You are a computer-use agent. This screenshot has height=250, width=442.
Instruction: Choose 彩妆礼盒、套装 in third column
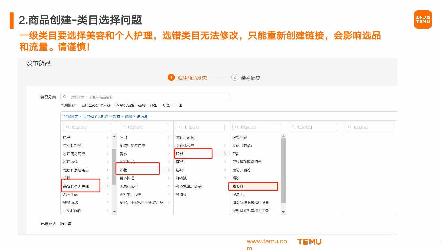click(189, 186)
